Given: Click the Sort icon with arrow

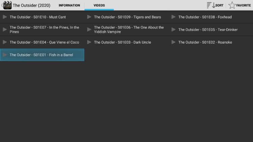Looking at the screenshot, I should coord(211,5).
